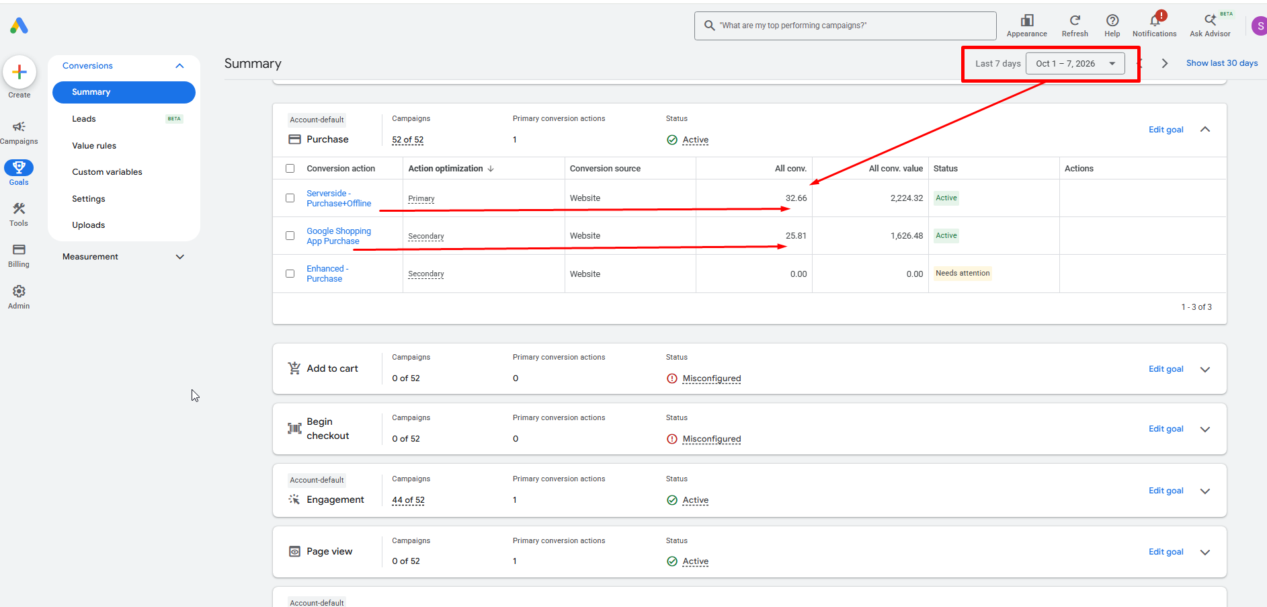The width and height of the screenshot is (1267, 607).
Task: Click the Create plus button
Action: tap(19, 72)
